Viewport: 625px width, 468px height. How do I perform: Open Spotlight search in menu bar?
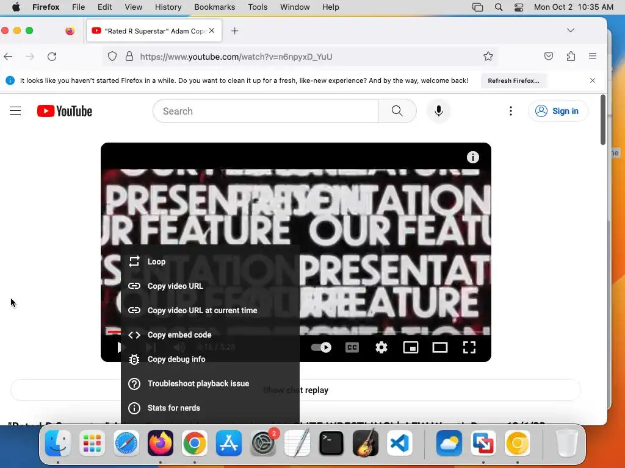[x=498, y=7]
